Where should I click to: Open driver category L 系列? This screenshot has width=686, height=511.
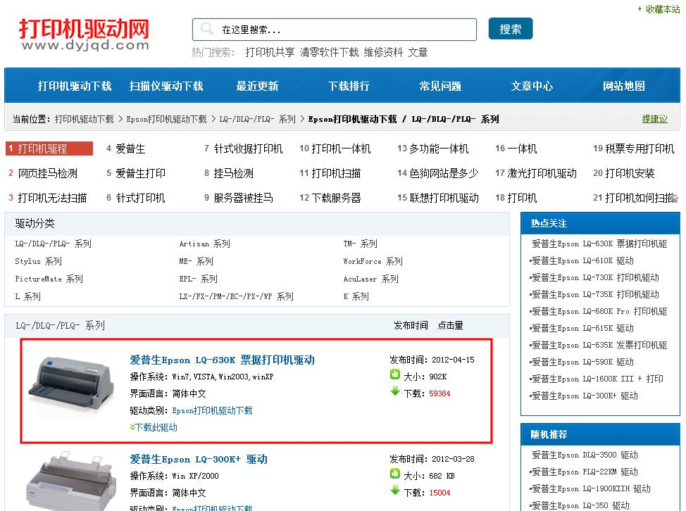(x=27, y=296)
